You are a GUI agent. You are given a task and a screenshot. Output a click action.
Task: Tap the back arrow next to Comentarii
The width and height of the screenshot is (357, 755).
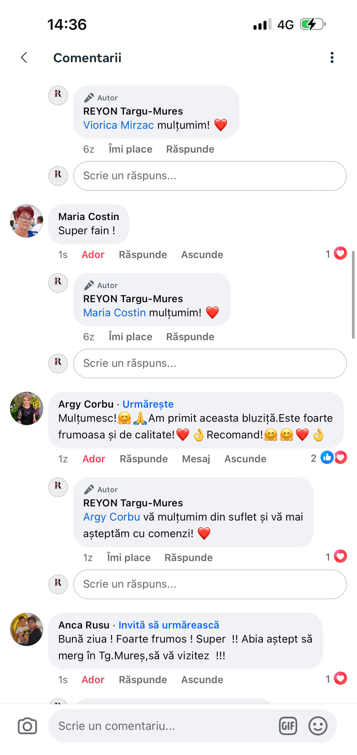pos(24,58)
